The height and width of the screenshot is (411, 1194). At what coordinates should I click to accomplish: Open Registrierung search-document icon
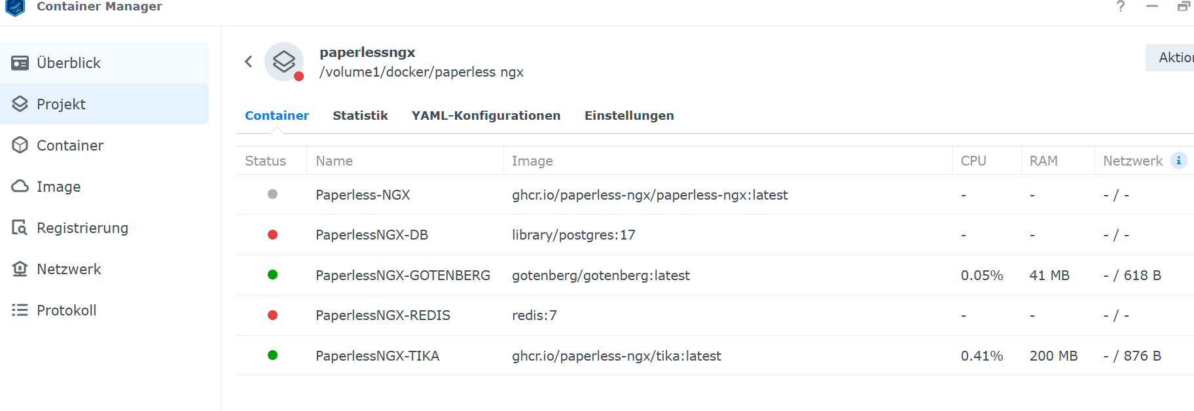(20, 228)
